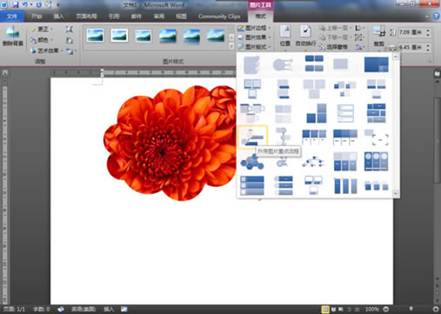The image size is (441, 314).
Task: Switch to the Community Clips tab
Action: click(219, 17)
